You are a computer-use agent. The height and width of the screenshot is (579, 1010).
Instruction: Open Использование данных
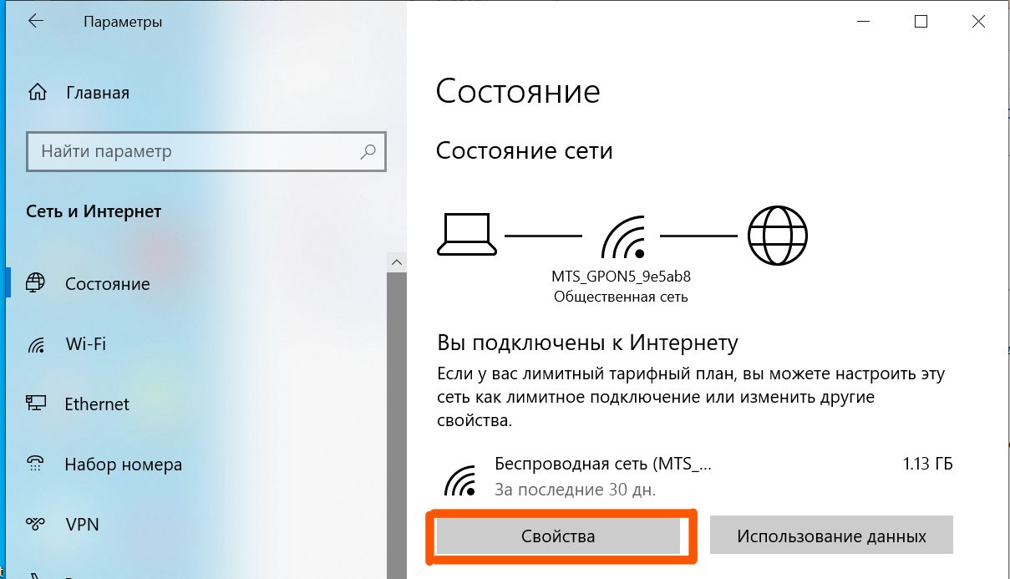(831, 536)
